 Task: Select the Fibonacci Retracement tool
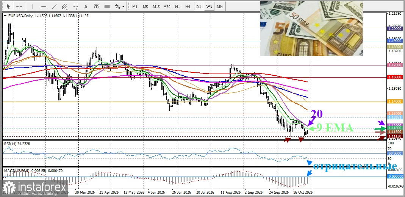[75, 6]
